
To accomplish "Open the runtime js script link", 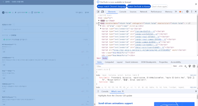I will tap(145, 31).
